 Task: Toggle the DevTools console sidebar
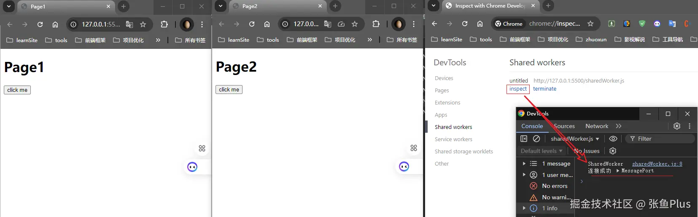(524, 139)
